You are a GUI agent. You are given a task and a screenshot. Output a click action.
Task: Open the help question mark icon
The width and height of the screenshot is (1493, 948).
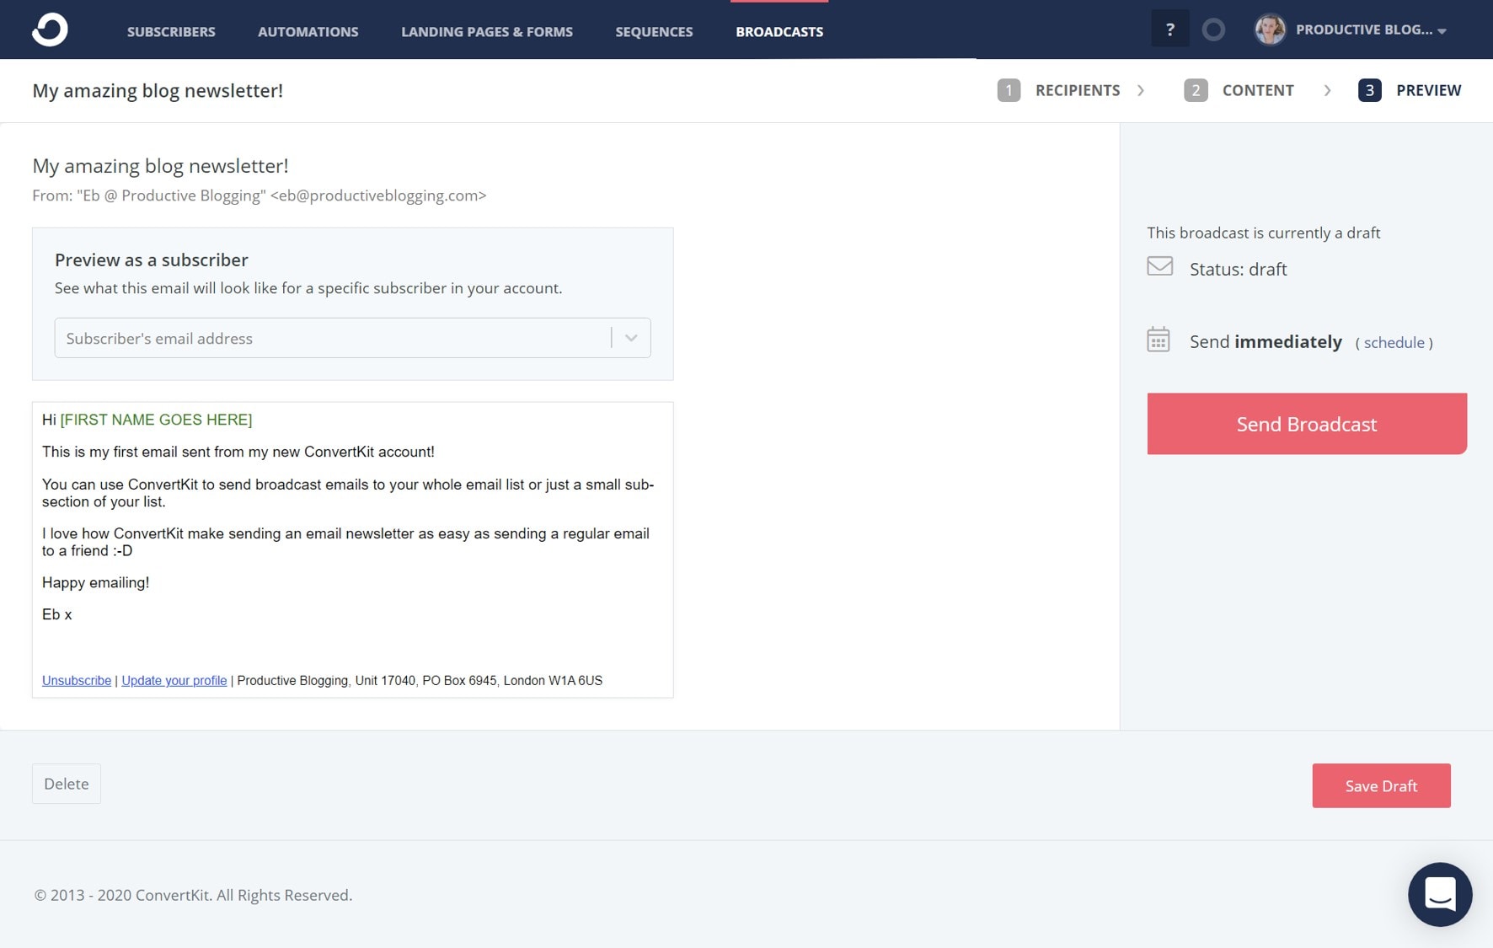pyautogui.click(x=1169, y=29)
